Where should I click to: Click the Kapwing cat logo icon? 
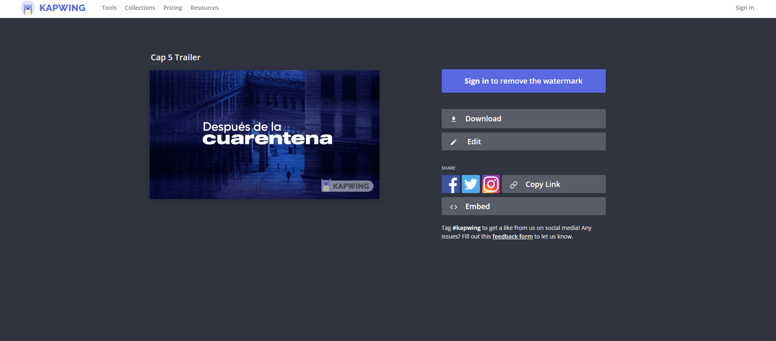click(x=28, y=8)
